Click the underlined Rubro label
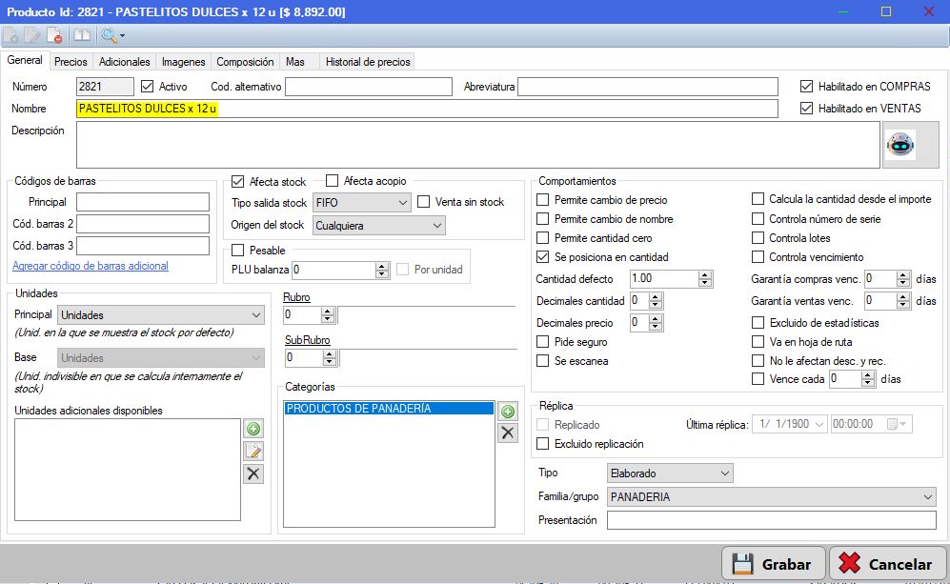 coord(297,297)
